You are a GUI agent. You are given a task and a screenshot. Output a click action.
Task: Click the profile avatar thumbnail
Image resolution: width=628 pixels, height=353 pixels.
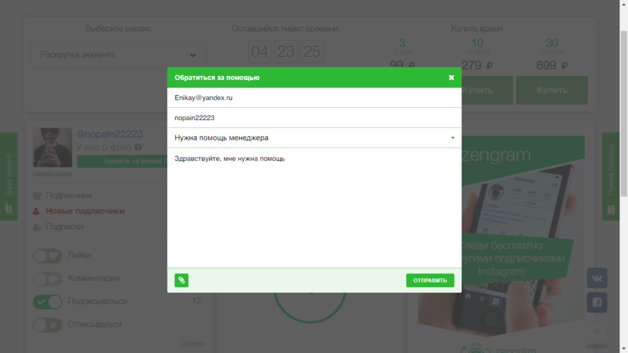tap(53, 148)
